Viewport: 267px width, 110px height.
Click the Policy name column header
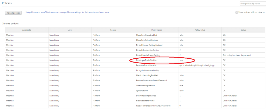point(157,30)
